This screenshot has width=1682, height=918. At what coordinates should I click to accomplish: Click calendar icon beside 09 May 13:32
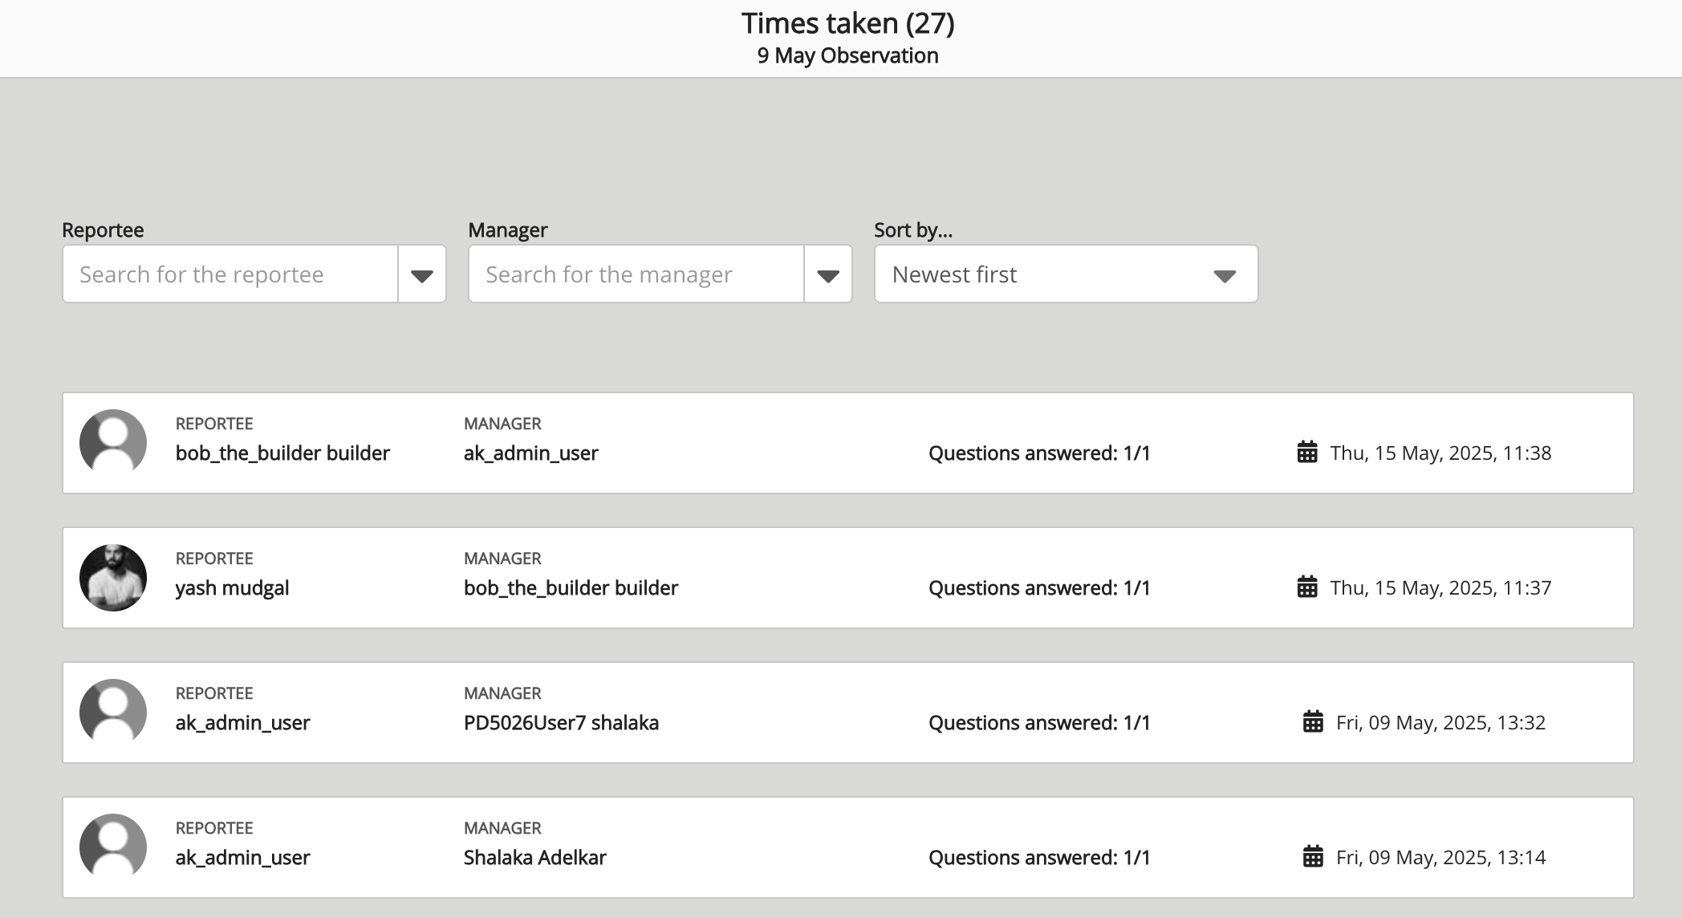click(x=1313, y=722)
